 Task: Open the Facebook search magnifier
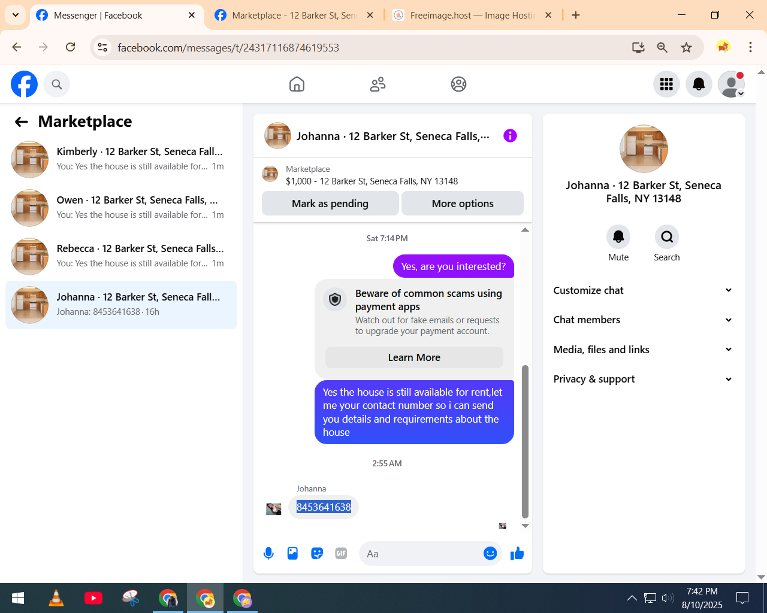click(x=57, y=84)
